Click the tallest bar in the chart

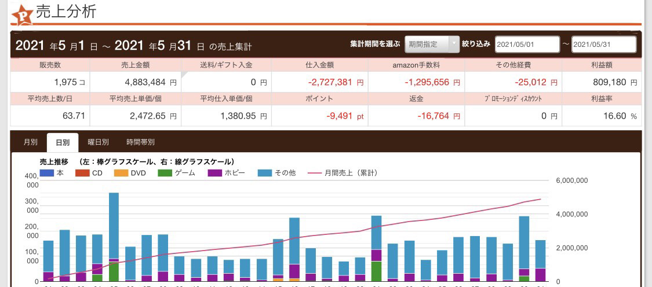[x=114, y=226]
